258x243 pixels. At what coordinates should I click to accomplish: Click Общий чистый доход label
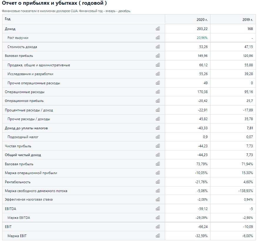pyautogui.click(x=23, y=155)
